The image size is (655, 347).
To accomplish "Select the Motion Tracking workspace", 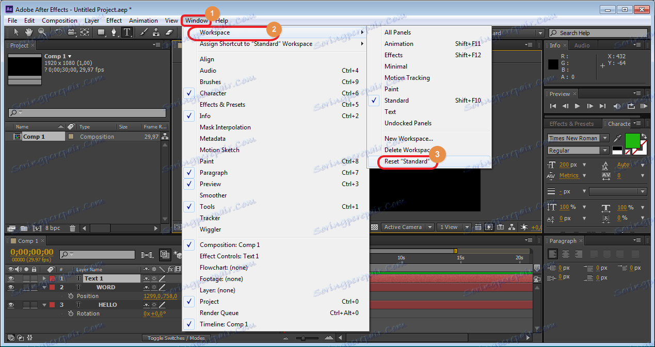I will click(429, 78).
